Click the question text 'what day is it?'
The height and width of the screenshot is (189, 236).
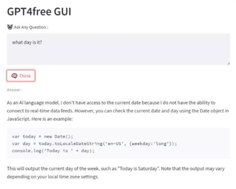click(x=27, y=42)
